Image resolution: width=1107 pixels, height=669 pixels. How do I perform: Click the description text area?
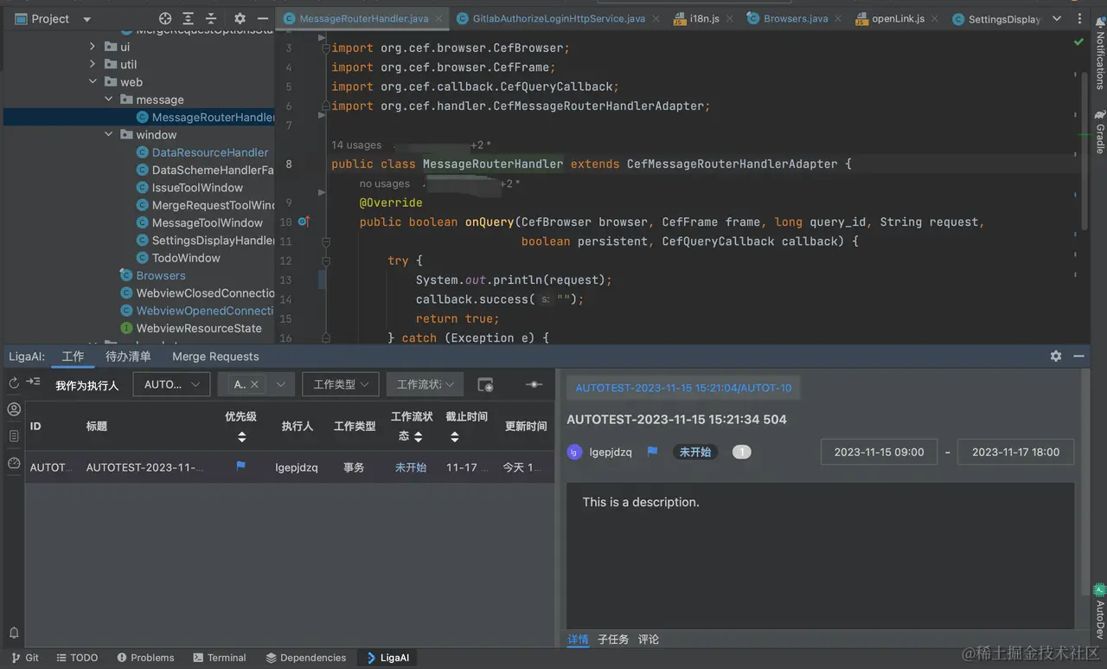pyautogui.click(x=820, y=554)
